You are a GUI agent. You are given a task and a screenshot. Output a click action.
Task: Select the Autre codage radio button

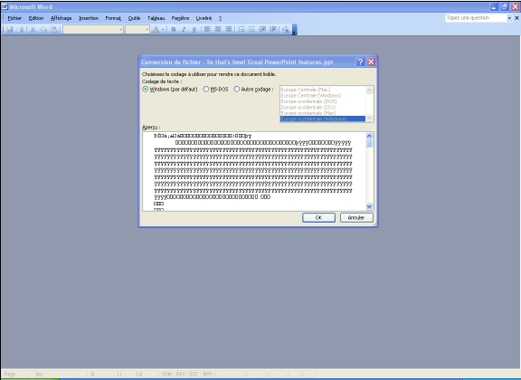(x=237, y=89)
